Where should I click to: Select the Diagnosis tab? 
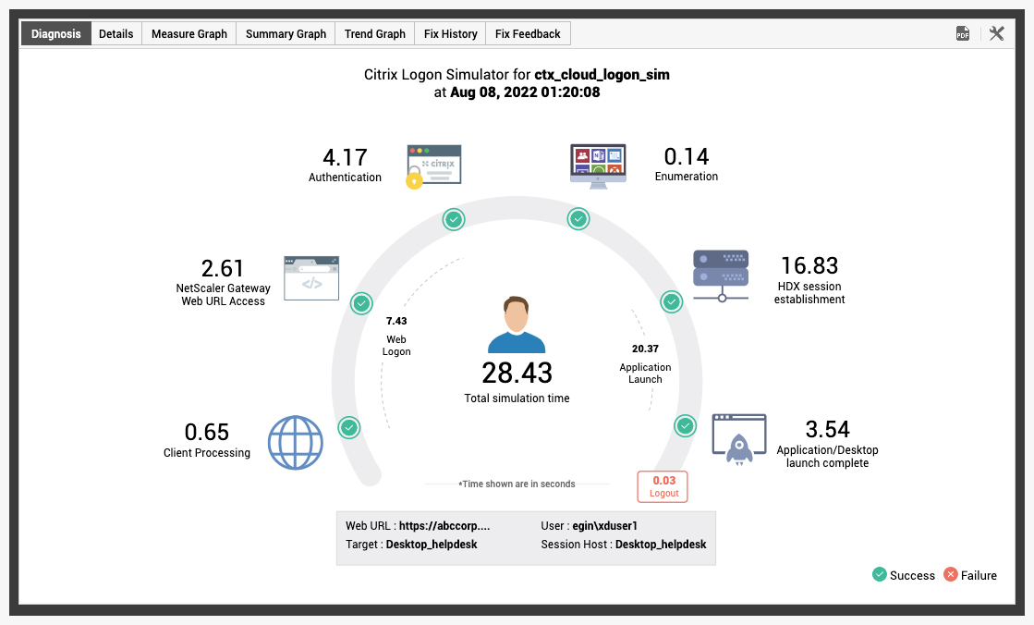click(x=56, y=33)
